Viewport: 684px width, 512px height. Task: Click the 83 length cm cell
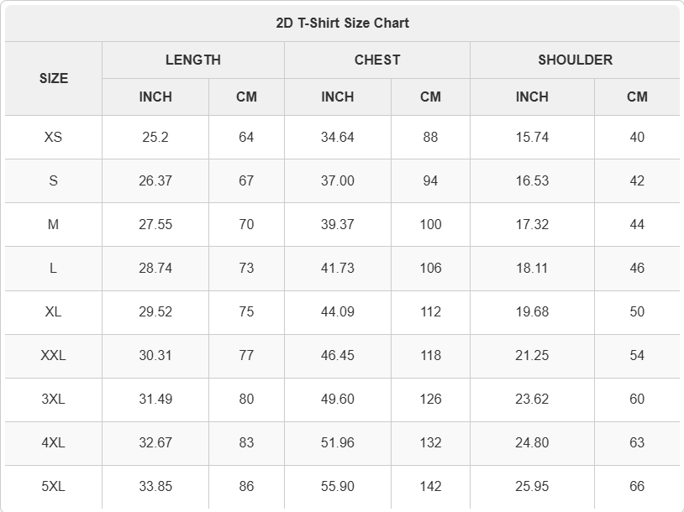click(246, 442)
